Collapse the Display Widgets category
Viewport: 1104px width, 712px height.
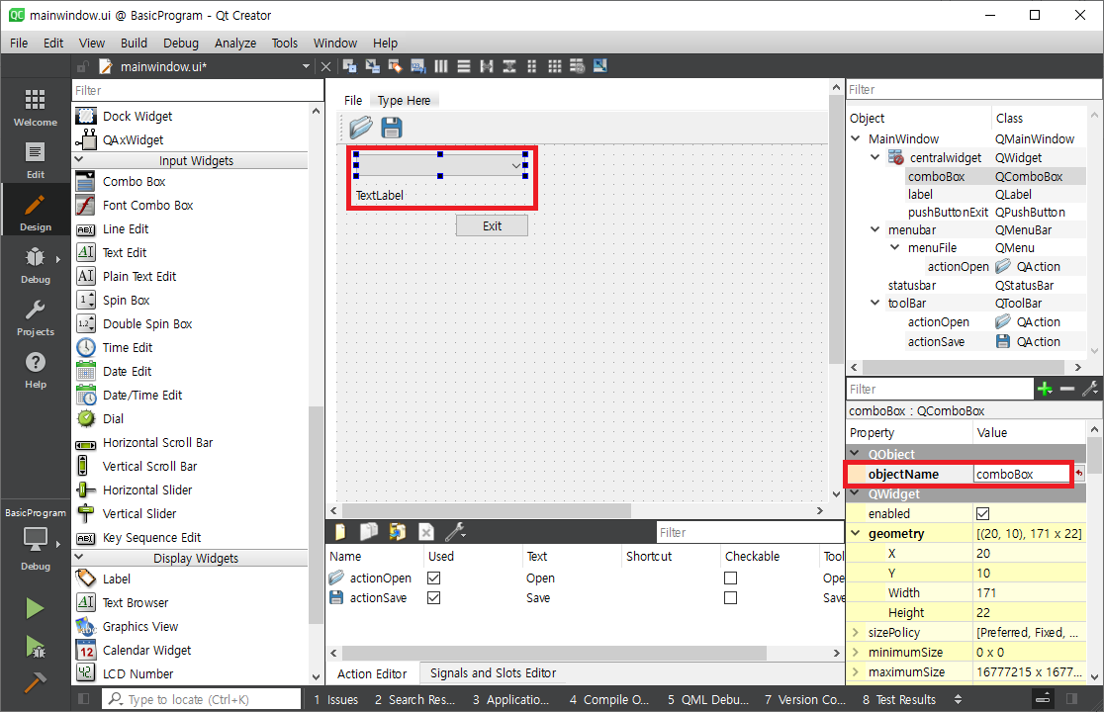pyautogui.click(x=79, y=557)
